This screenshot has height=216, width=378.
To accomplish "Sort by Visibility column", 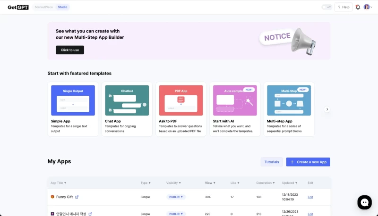I will pyautogui.click(x=173, y=183).
